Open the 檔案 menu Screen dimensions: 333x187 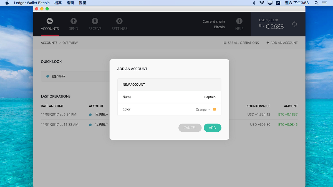pos(58,3)
